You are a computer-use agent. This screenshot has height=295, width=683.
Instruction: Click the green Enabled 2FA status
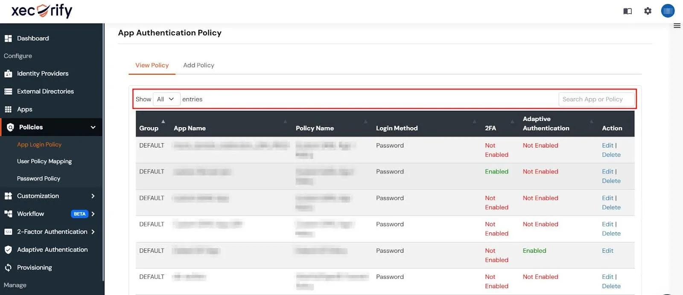coord(496,171)
